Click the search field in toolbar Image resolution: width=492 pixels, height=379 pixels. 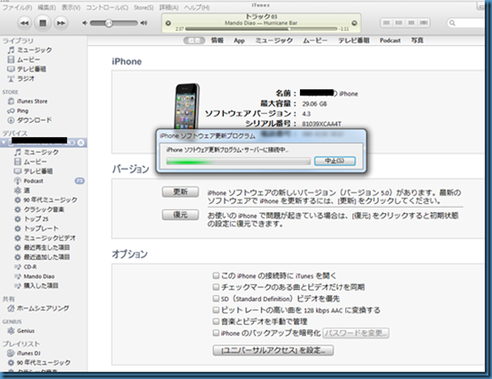pos(466,23)
